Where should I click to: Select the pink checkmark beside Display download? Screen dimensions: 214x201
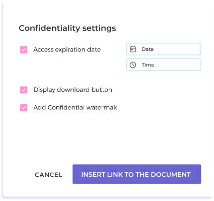pos(24,90)
